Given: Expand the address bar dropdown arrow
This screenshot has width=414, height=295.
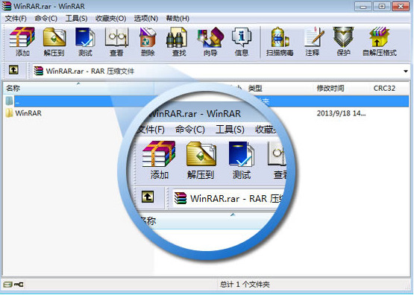Looking at the screenshot, I should [x=406, y=72].
